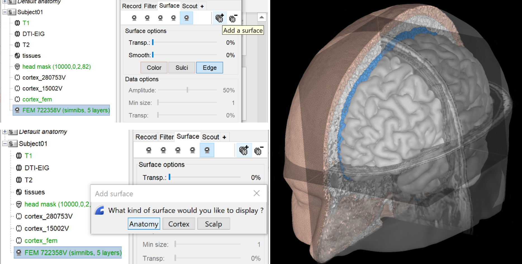Expand the Default anatomy node in the lower tree
522x264 pixels.
pos(5,132)
